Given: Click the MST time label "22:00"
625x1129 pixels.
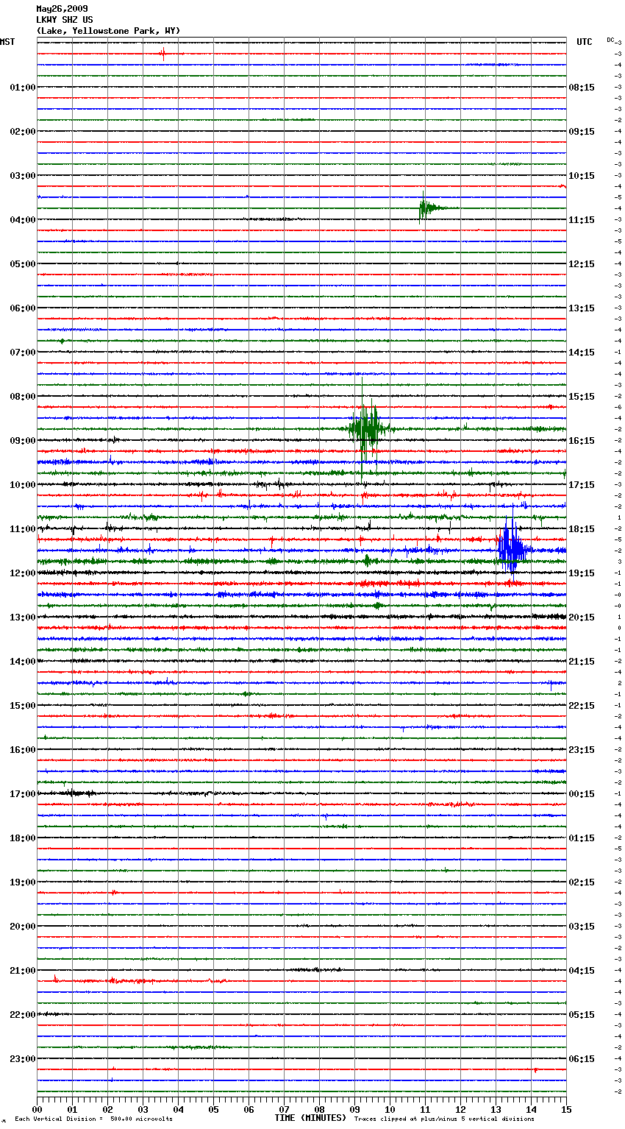Looking at the screenshot, I should coord(23,1015).
